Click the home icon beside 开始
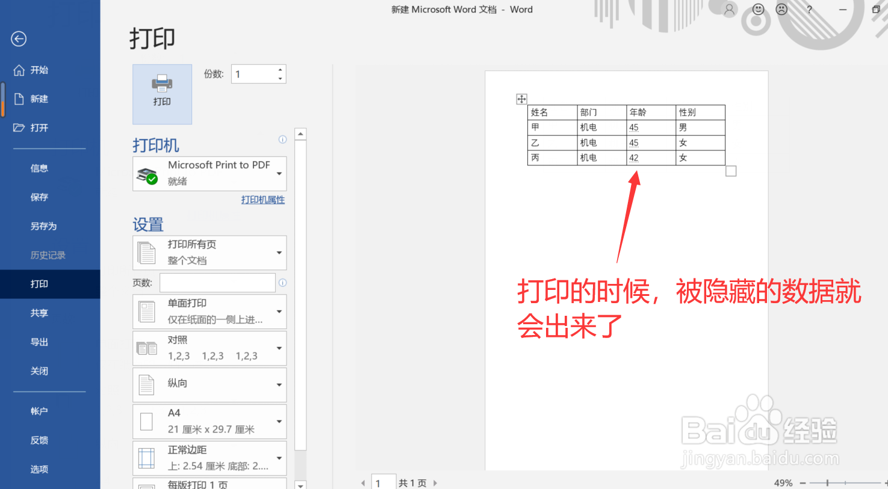The height and width of the screenshot is (489, 888). click(19, 70)
